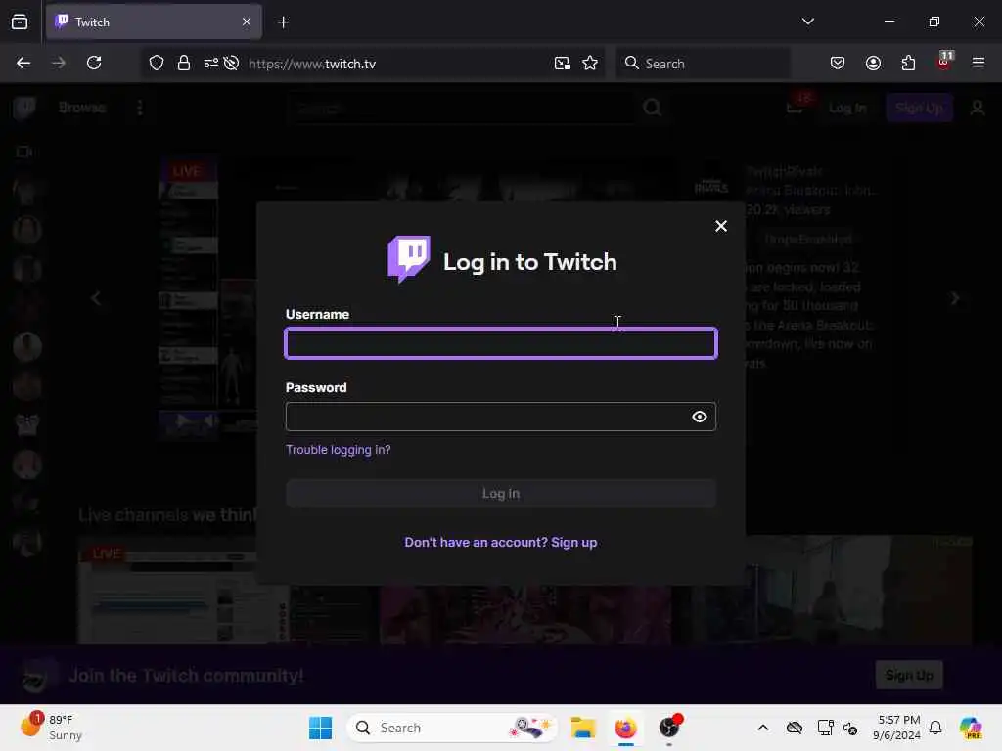Open Browse in Twitch header

(82, 108)
